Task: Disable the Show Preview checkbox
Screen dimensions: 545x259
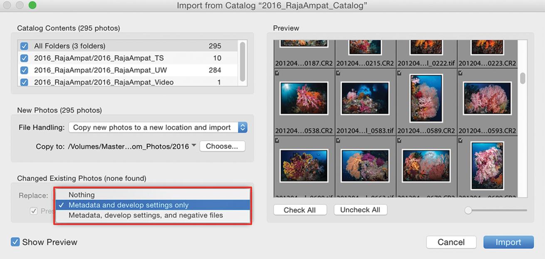Action: click(x=15, y=242)
